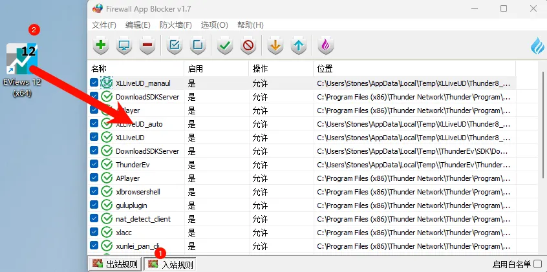This screenshot has height=272, width=547.
Task: Click the status icon of XLLiveUD_manaul row
Action: point(107,83)
